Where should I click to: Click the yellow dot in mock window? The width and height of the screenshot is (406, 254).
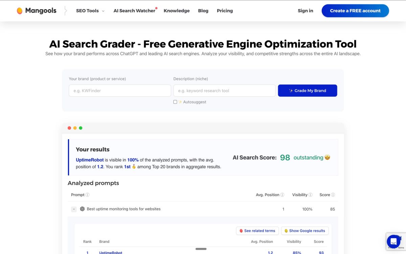tap(75, 128)
